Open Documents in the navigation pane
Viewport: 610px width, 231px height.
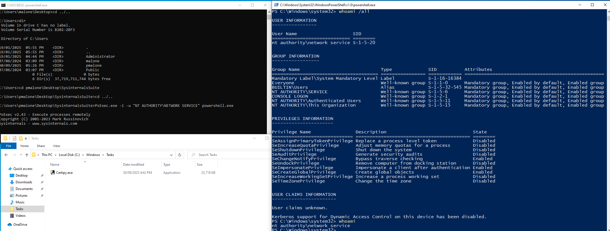(24, 189)
